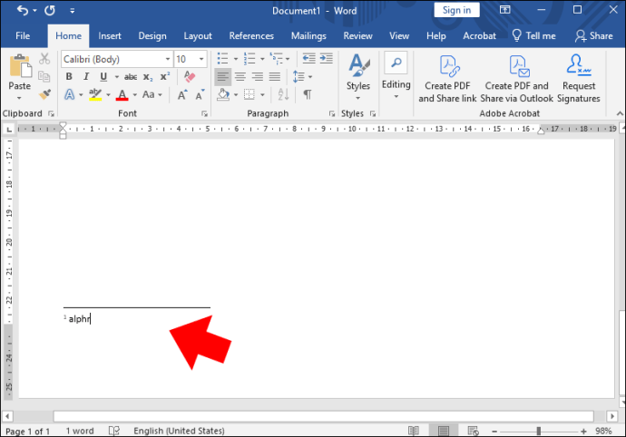Click the Cut scissors icon
Image resolution: width=626 pixels, height=437 pixels.
coord(44,59)
